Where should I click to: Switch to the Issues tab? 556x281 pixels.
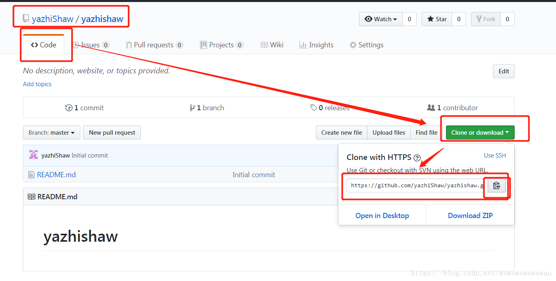click(x=91, y=45)
